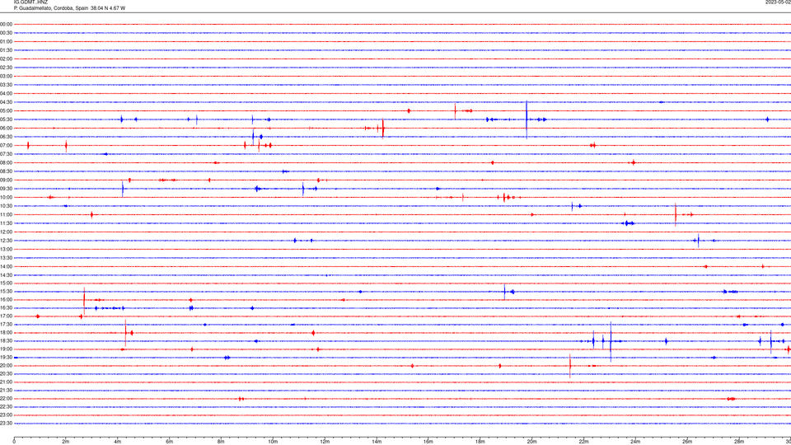The height and width of the screenshot is (445, 791).
Task: Click the 10m tick label on the x-axis
Action: tap(273, 442)
